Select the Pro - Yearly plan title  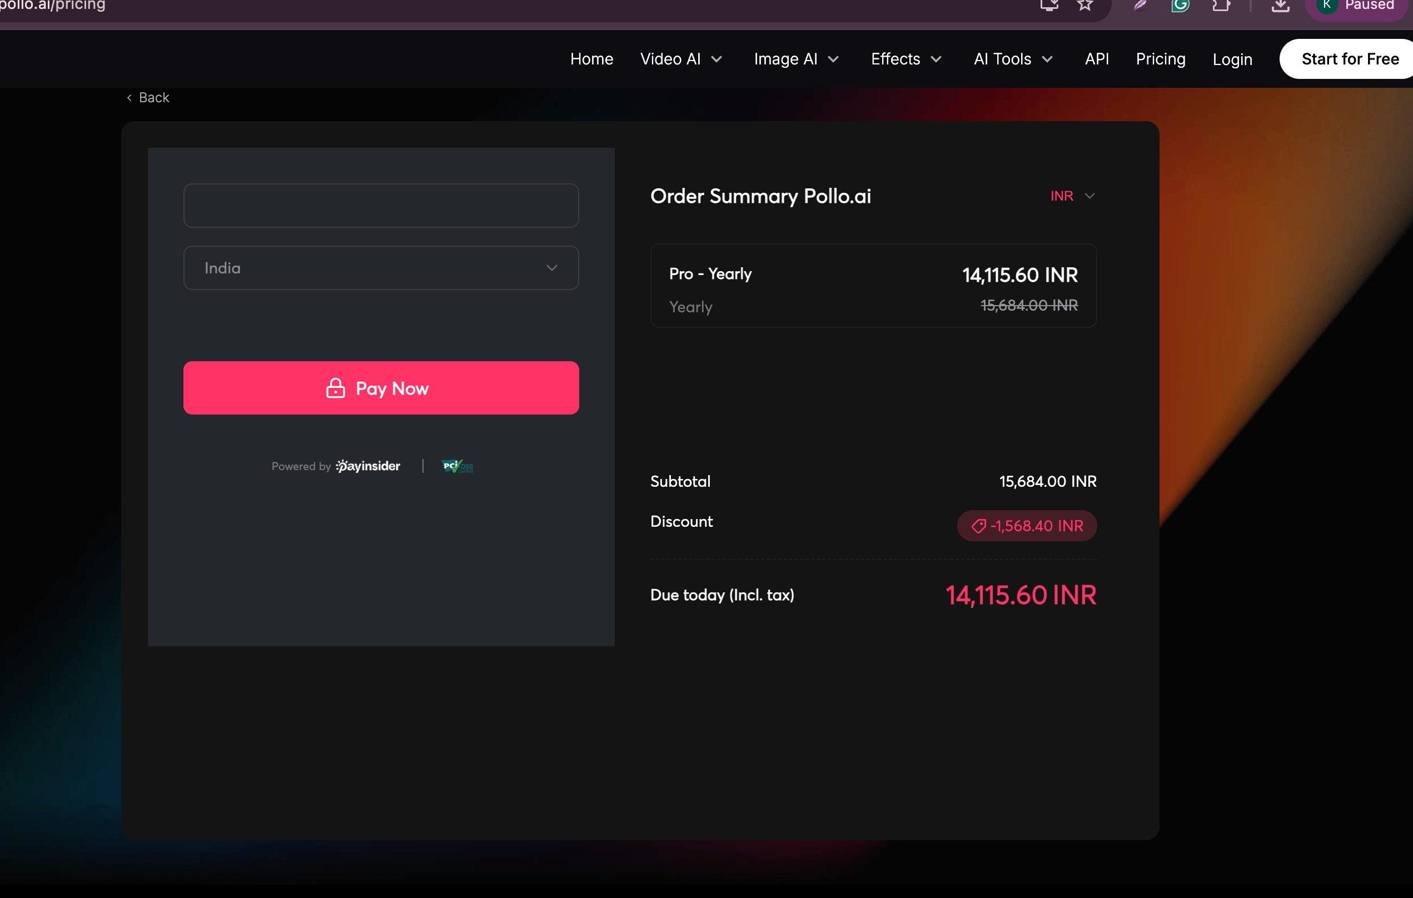click(710, 274)
